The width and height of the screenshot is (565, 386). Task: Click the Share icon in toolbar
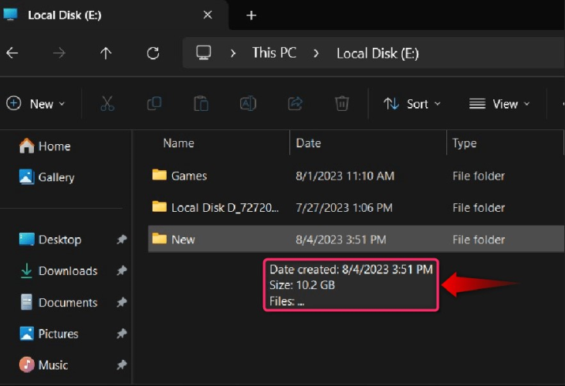(x=295, y=103)
